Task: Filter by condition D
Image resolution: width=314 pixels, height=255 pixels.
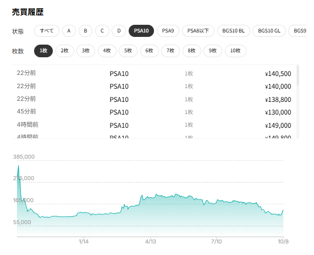Action: (x=119, y=31)
